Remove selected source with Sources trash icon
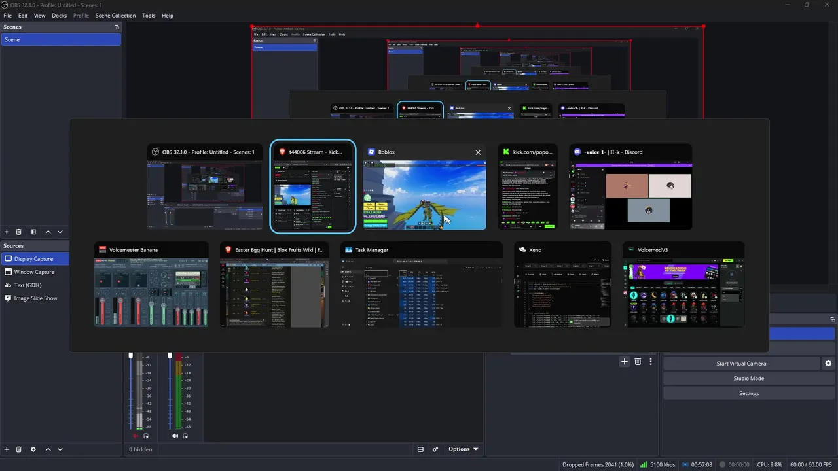 pyautogui.click(x=18, y=449)
